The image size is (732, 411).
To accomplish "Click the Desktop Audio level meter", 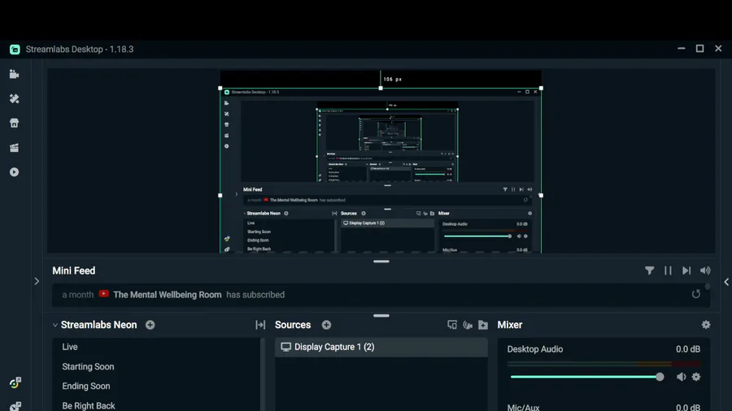I will pyautogui.click(x=603, y=363).
